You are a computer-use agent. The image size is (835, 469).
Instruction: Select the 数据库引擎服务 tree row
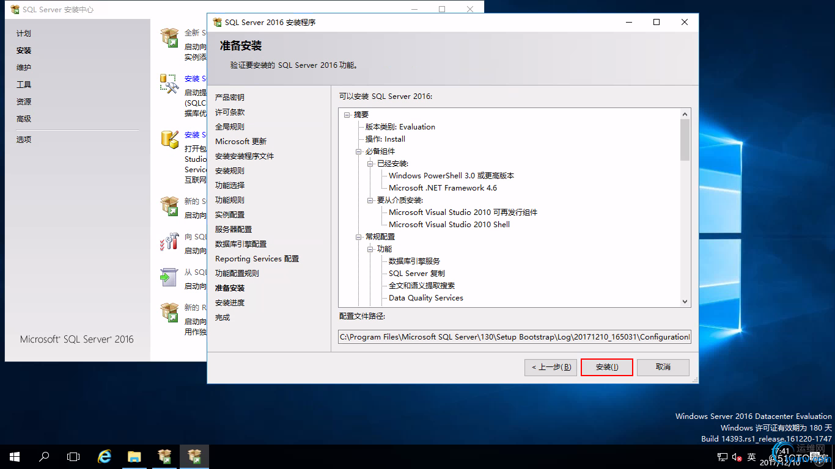(x=414, y=261)
